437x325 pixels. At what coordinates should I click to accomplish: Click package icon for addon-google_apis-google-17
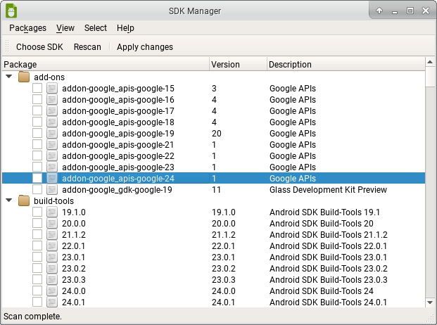(52, 111)
